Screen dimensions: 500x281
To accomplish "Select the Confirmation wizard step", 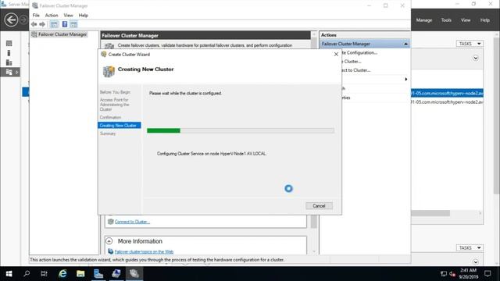I will pos(110,117).
